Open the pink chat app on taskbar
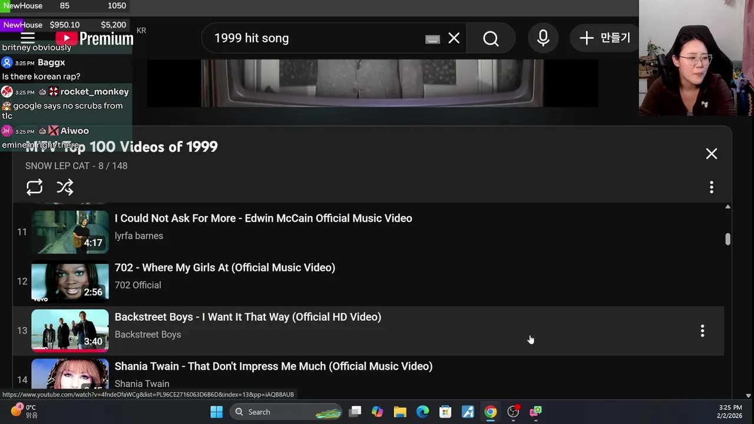754x424 pixels. [535, 412]
